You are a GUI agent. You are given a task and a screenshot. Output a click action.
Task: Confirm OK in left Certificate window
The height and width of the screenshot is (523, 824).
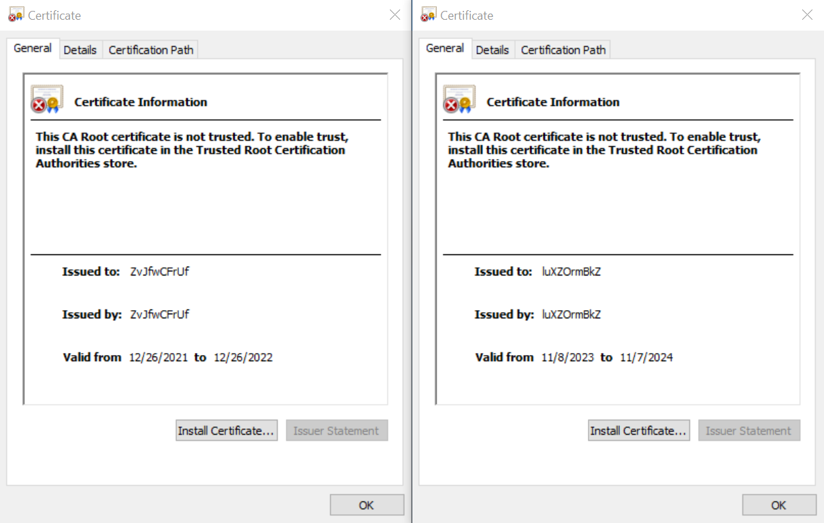[367, 505]
